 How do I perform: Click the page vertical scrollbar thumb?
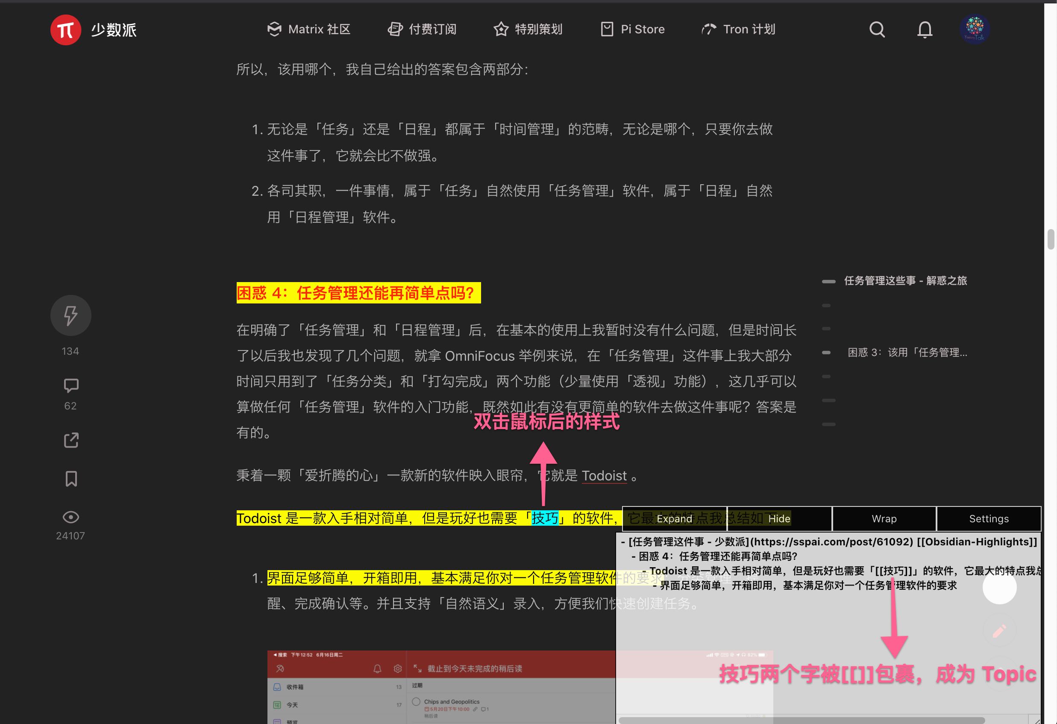1050,239
